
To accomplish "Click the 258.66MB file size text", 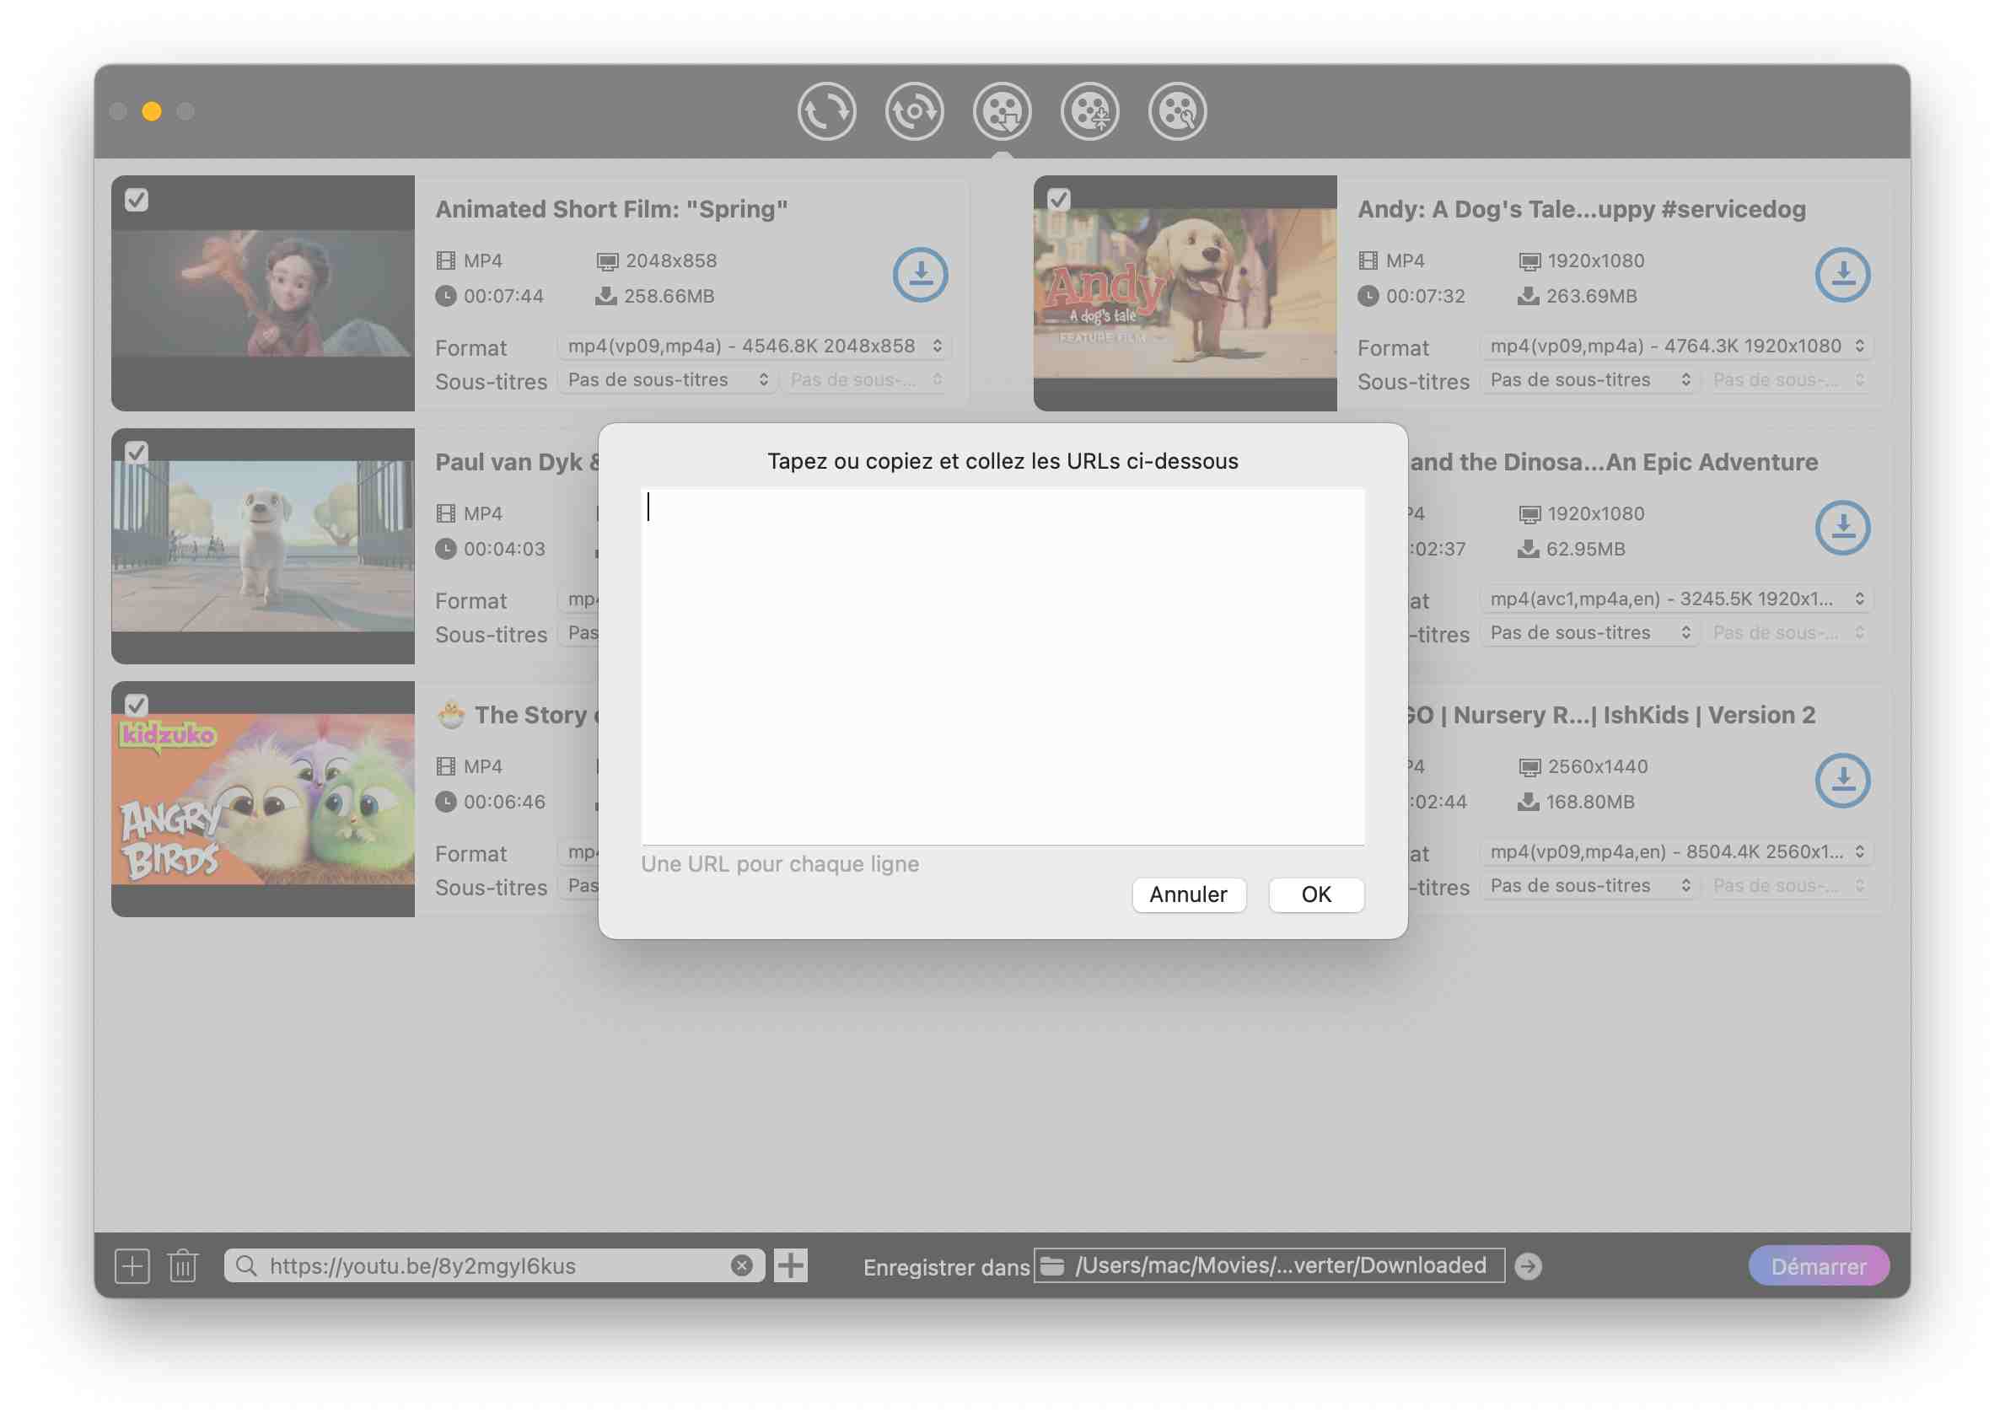I will click(x=669, y=296).
